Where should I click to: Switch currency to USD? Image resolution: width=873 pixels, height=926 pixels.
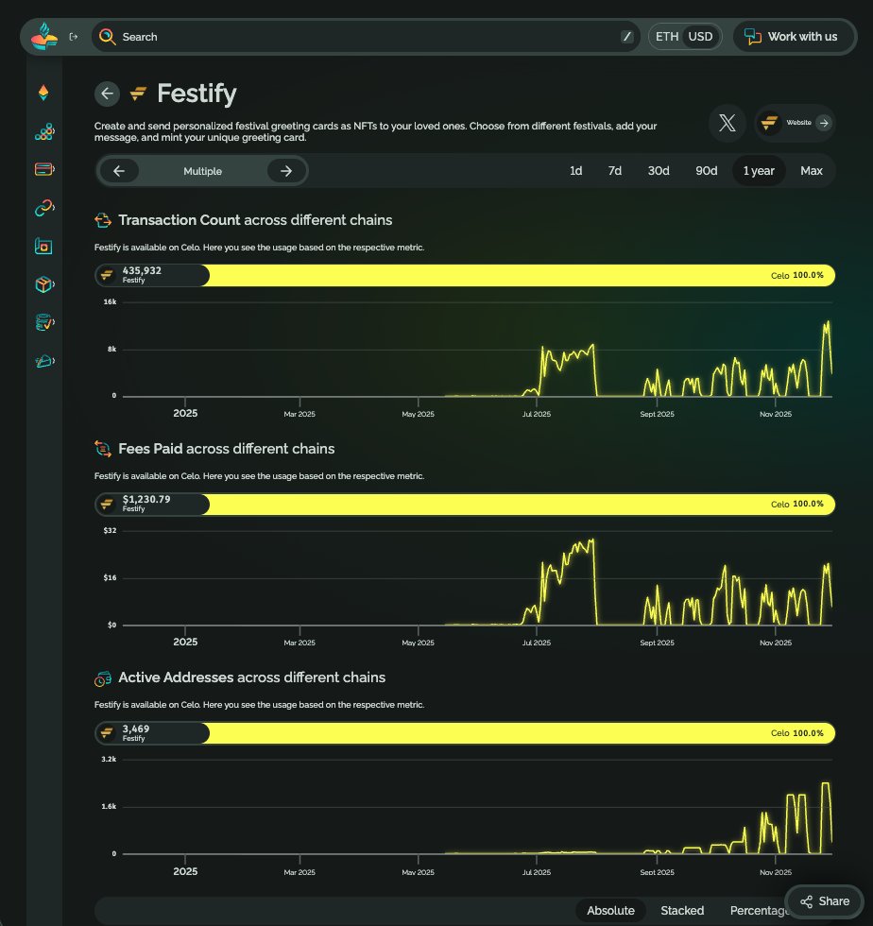pos(700,37)
